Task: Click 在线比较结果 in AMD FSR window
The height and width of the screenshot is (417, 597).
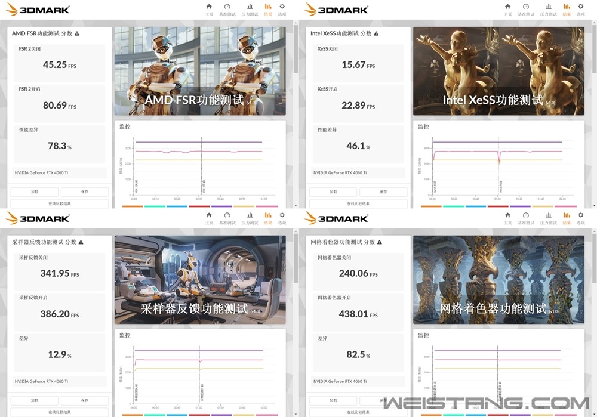Action: point(59,203)
